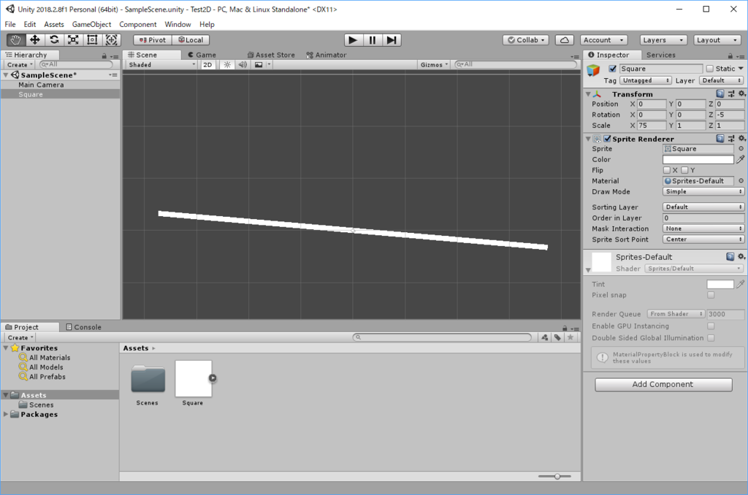Open Sprite object picker circle
Viewport: 748px width, 495px height.
click(741, 149)
